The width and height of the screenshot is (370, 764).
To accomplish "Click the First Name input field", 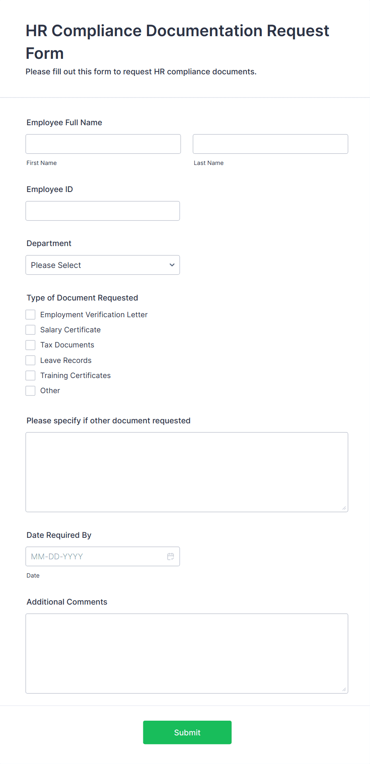I will (103, 143).
